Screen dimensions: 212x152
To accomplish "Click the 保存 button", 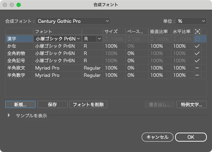I will click(52, 105).
